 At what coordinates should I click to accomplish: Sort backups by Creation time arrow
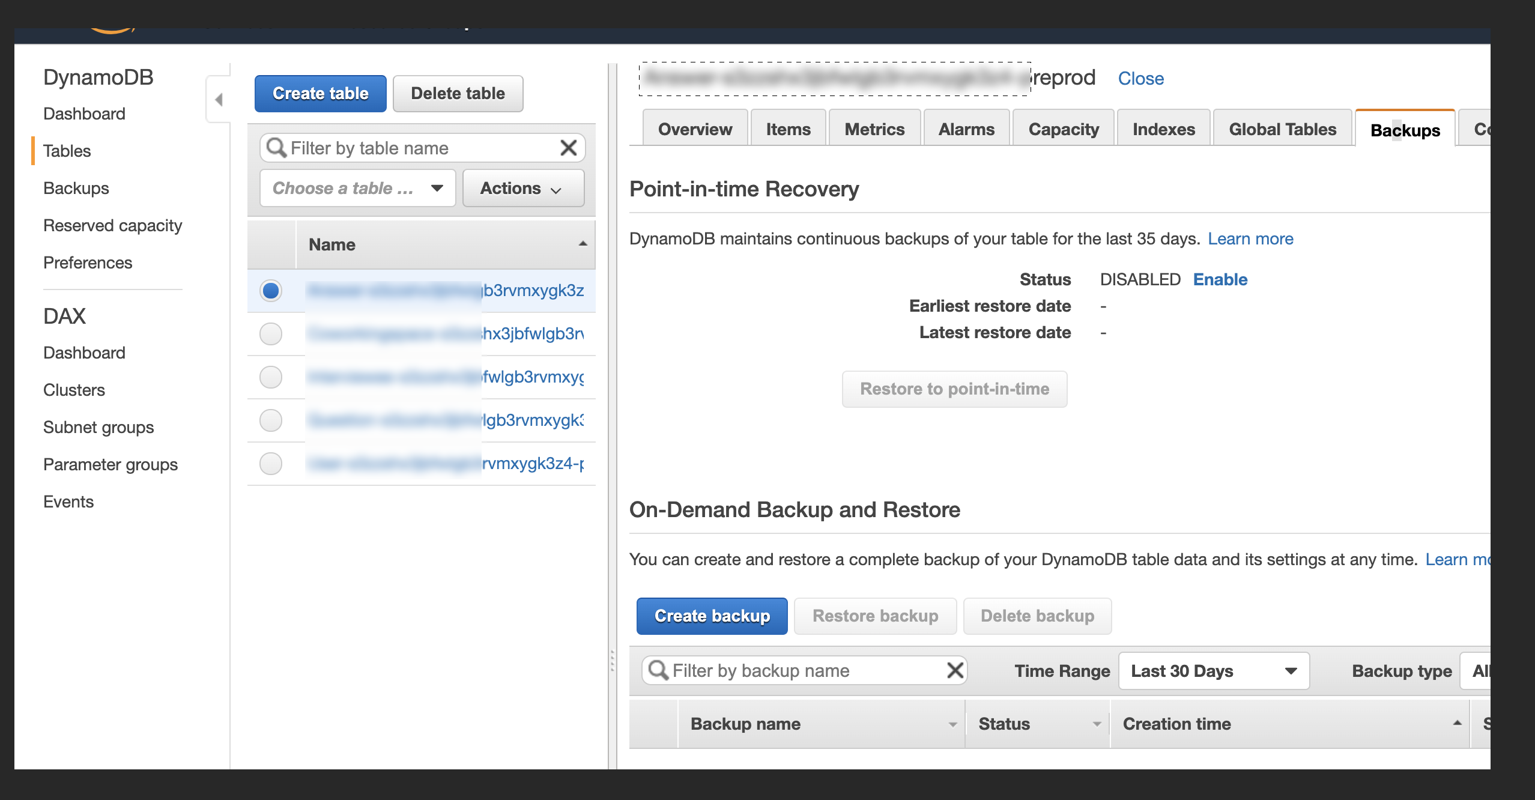pos(1457,723)
